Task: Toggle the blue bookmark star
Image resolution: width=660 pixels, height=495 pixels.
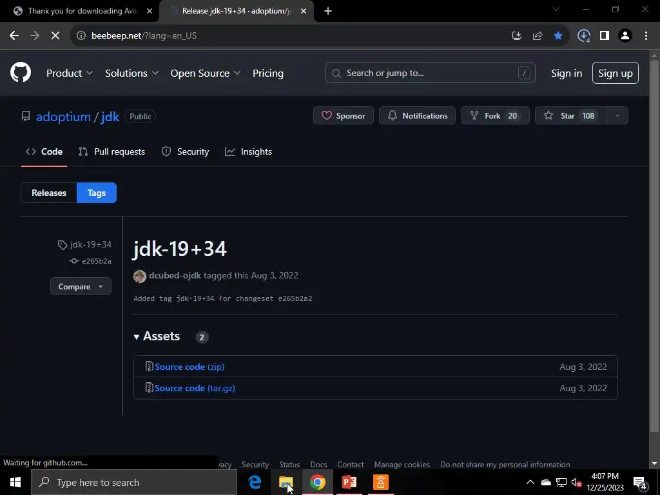Action: pyautogui.click(x=558, y=36)
